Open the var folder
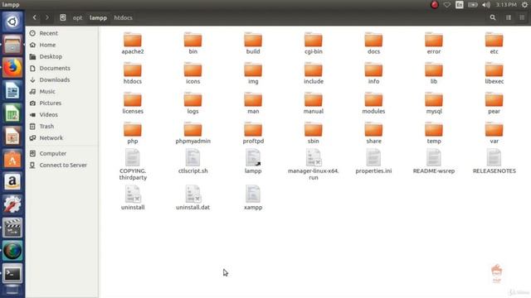Image resolution: width=531 pixels, height=298 pixels. tap(494, 132)
